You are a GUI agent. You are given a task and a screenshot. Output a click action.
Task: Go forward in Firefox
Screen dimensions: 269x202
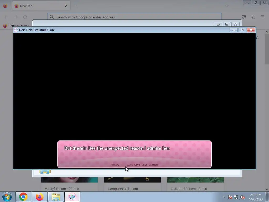[16, 17]
